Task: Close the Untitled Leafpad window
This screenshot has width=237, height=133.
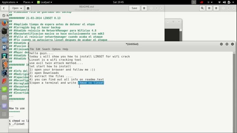Action: coord(233,44)
